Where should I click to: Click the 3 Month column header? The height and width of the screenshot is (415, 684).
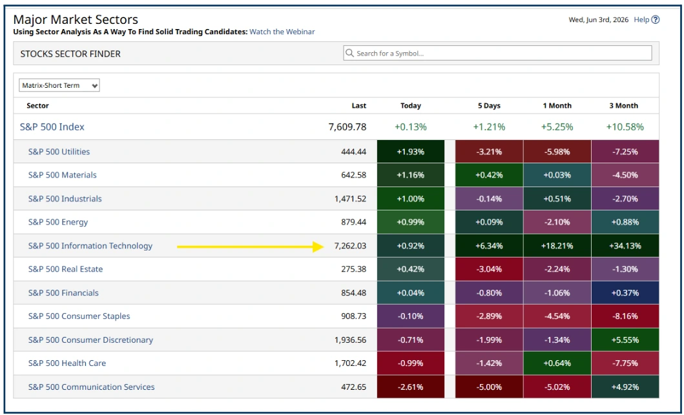[x=624, y=105]
